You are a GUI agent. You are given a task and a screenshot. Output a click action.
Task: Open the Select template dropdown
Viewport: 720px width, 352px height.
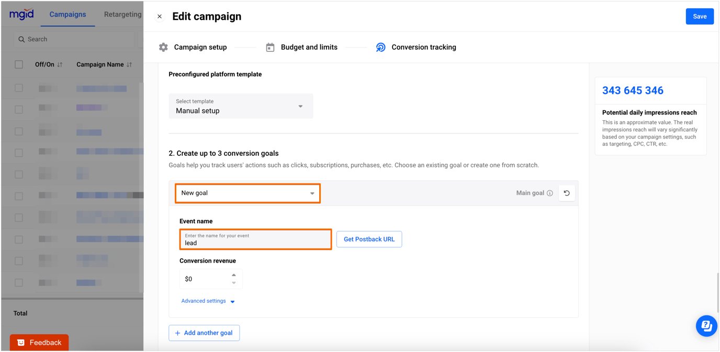pyautogui.click(x=241, y=106)
